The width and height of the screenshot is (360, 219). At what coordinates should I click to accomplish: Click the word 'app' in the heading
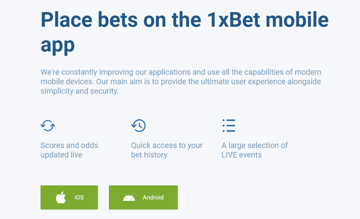tap(58, 45)
